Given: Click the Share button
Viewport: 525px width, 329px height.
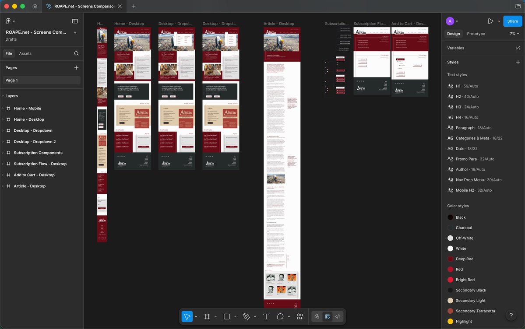Looking at the screenshot, I should click(x=512, y=21).
